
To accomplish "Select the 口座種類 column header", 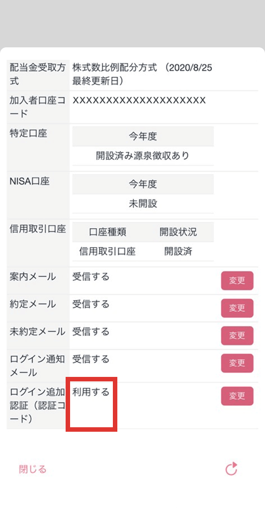I will tap(107, 232).
